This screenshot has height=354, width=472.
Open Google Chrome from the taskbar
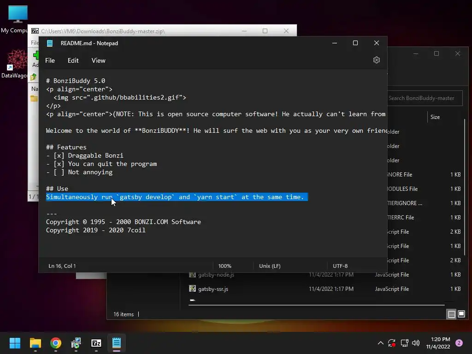click(x=56, y=343)
